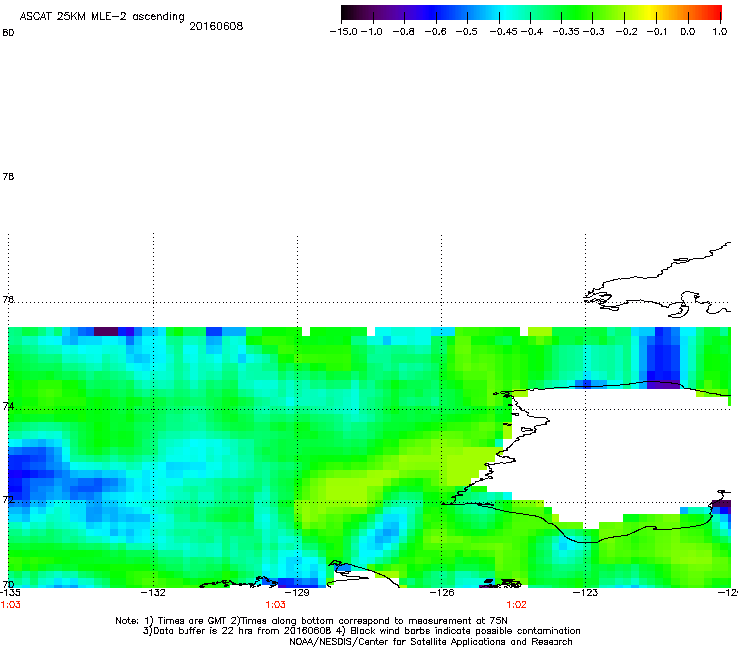The image size is (738, 648).
Task: Click the "-129" longitude label
Action: [x=297, y=593]
